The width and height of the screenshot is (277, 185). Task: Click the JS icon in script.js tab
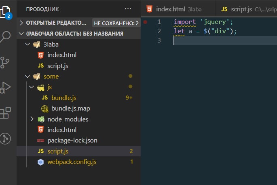point(224,9)
